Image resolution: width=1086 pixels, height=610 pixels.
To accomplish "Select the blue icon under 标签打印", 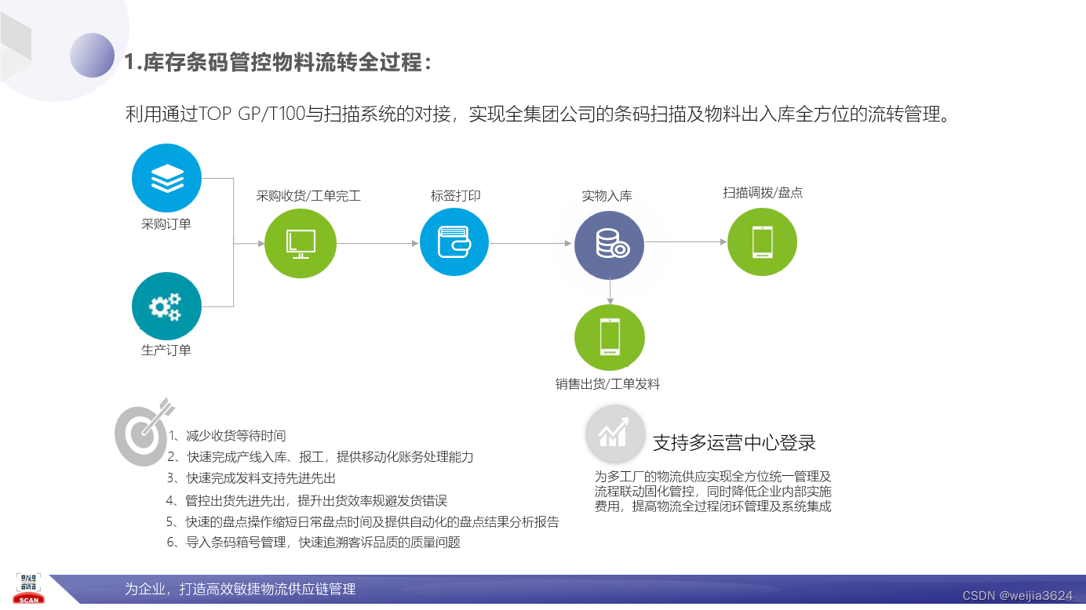I will [x=454, y=242].
